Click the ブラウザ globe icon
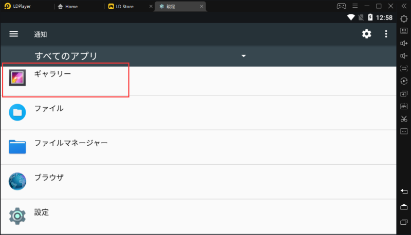Viewport: 411px width, 235px height. 17,181
